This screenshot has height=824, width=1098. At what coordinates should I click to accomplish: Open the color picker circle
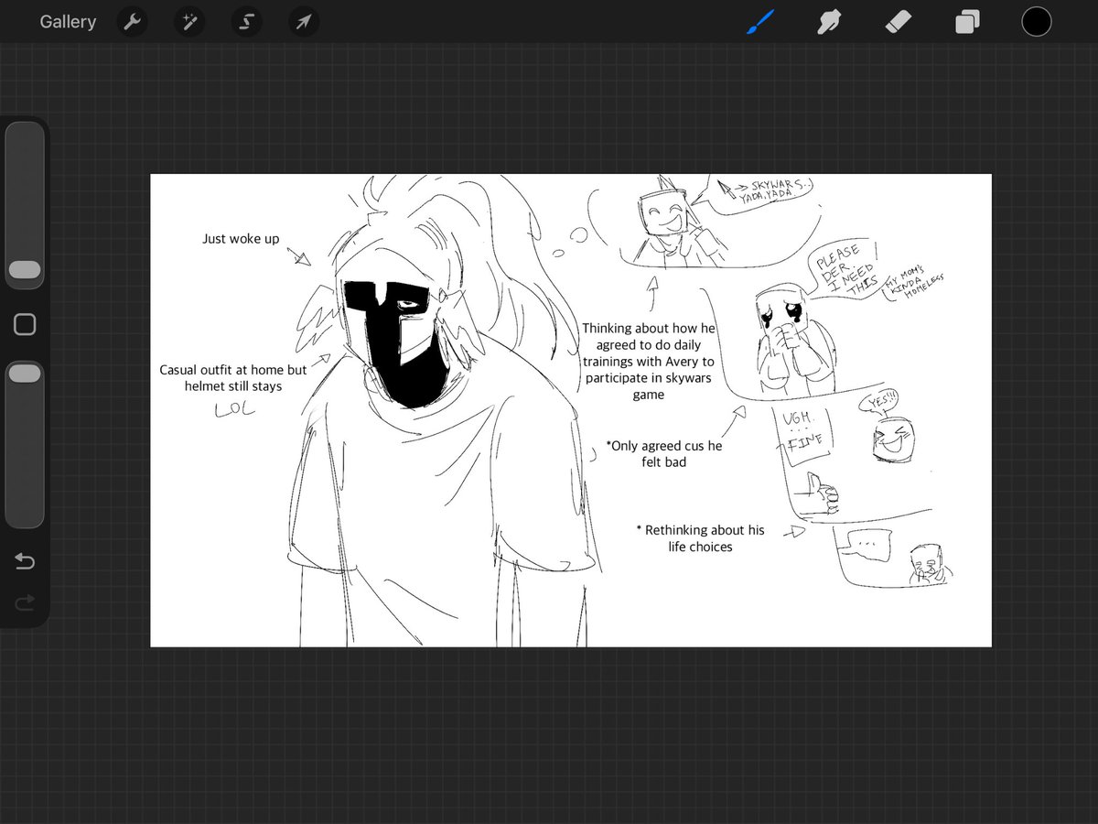pyautogui.click(x=1037, y=21)
